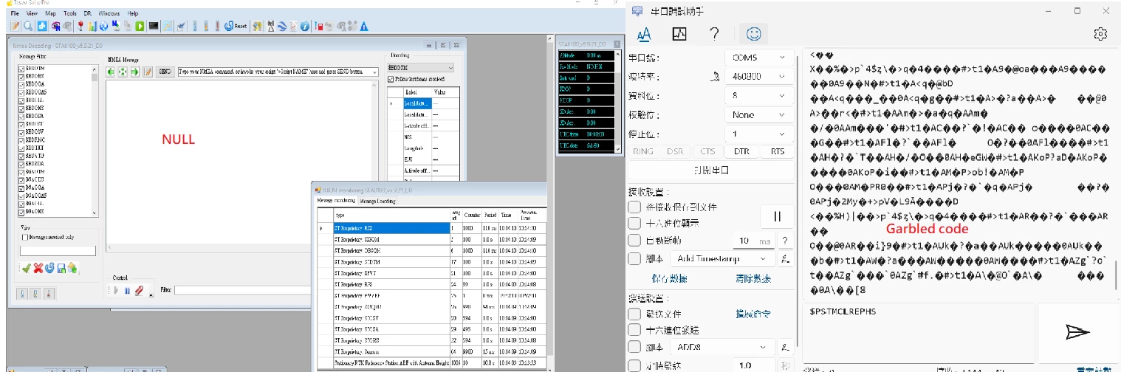This screenshot has height=372, width=1121.
Task: Open the 串口號 COM5 dropdown
Action: tap(760, 58)
